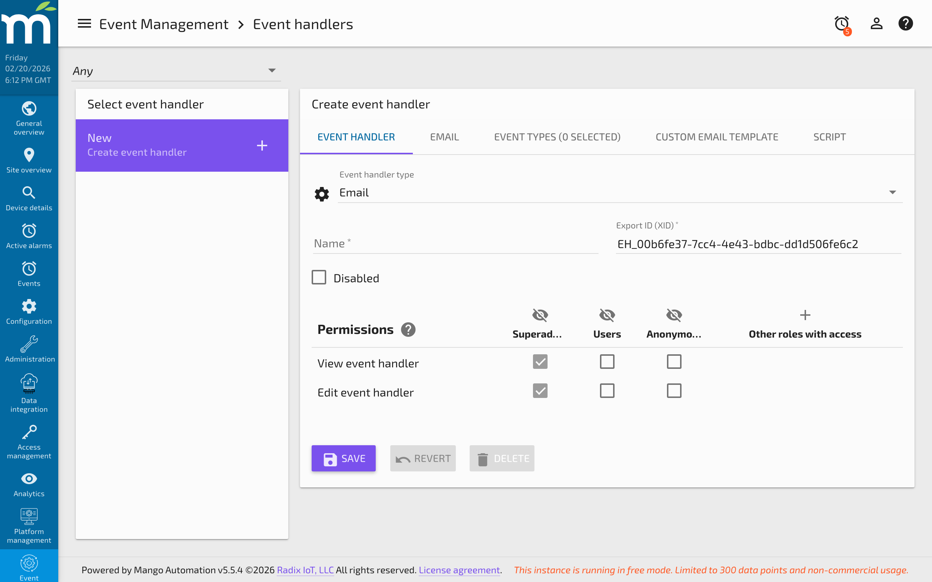Expand the Event handler type dropdown

click(x=893, y=192)
